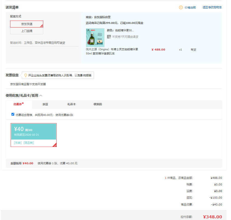This screenshot has width=231, height=220.
Task: Click the orange price info exclamation icon
Action: coord(181,7)
